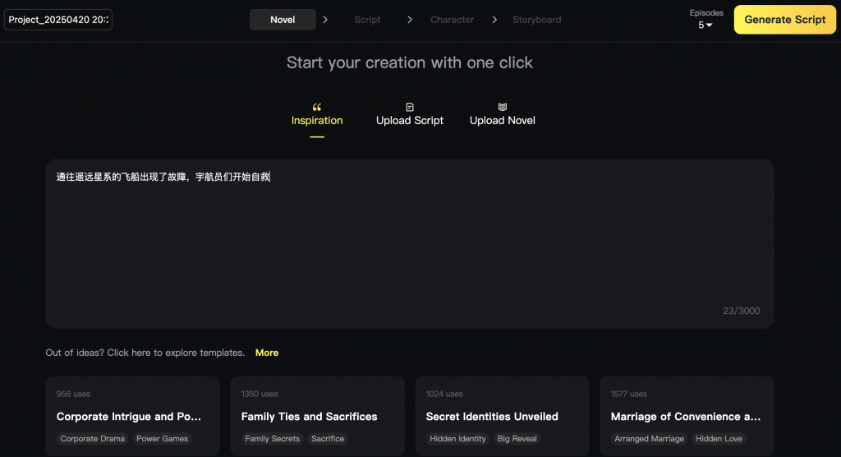Choose the Family Ties and Sacrifices template

coord(317,416)
